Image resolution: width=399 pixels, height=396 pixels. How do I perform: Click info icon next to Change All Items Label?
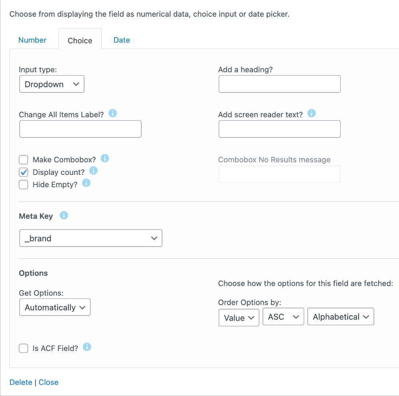point(113,114)
